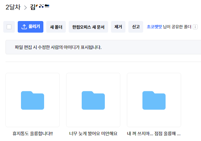Click 님이 공유한 폴더 label
This screenshot has width=201, height=141.
[177, 27]
